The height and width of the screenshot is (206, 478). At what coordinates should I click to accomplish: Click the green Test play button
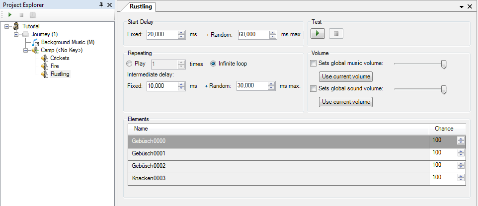tap(318, 34)
